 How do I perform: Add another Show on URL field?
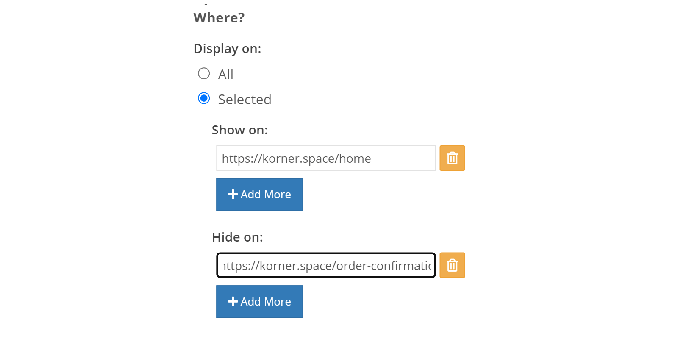tap(260, 195)
